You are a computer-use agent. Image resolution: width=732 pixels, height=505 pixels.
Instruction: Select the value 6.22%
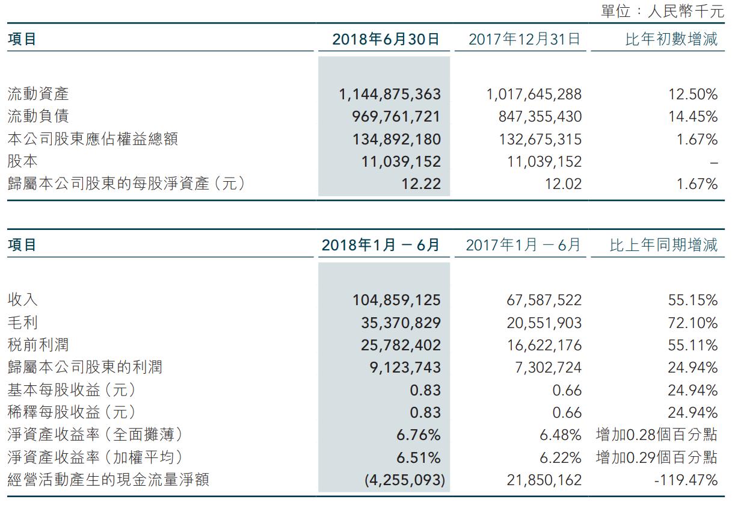(x=561, y=458)
